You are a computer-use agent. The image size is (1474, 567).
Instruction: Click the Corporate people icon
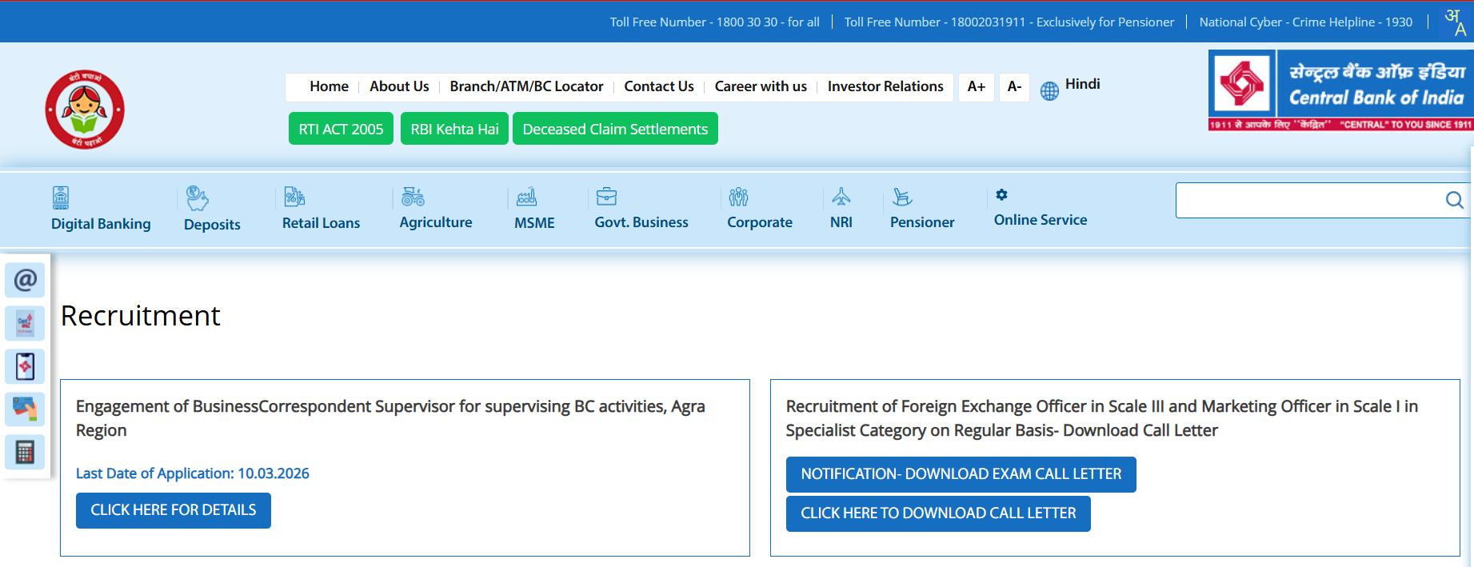point(739,196)
